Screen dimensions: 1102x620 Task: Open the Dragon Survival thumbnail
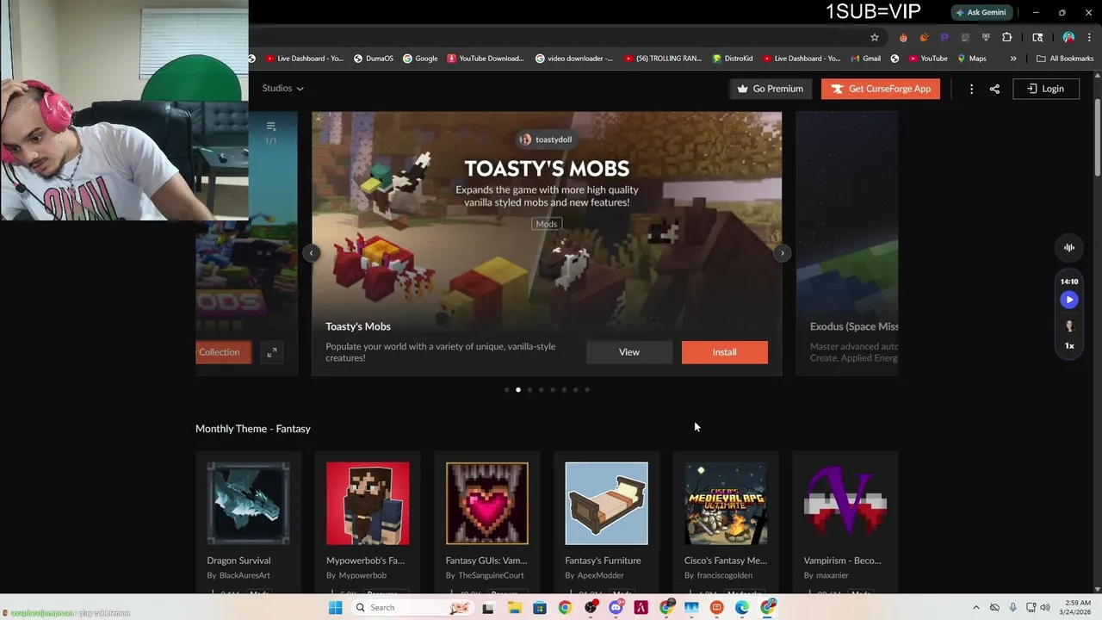[248, 504]
